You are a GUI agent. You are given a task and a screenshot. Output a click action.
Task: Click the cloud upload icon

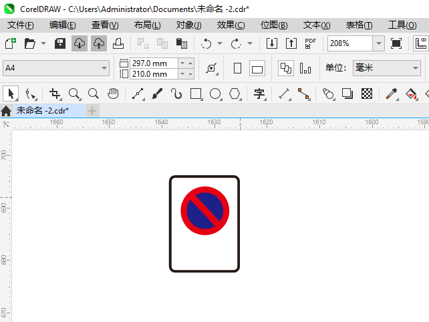[99, 43]
